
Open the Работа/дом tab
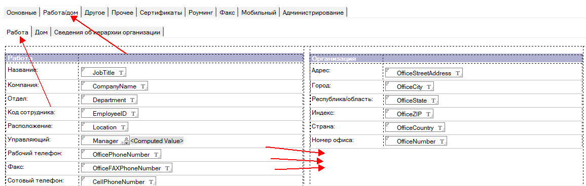[60, 12]
